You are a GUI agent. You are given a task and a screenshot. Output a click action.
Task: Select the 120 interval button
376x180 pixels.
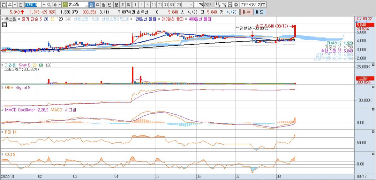point(178,4)
